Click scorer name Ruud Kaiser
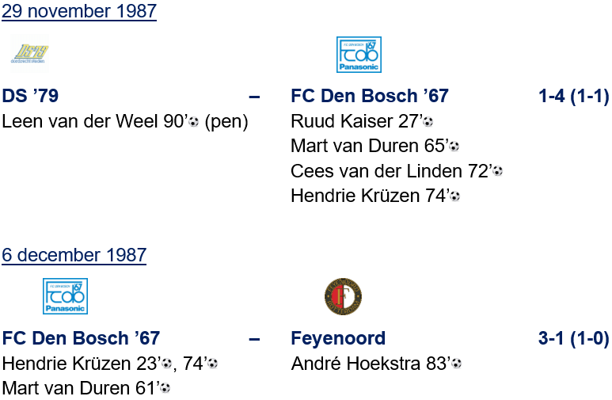Viewport: 612px width, 400px height. (341, 122)
